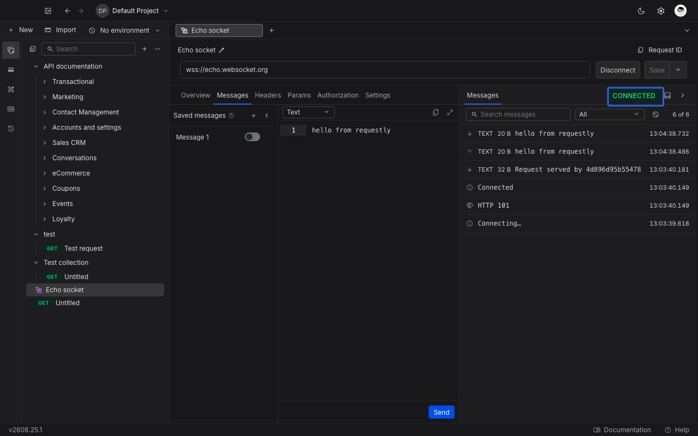Image resolution: width=698 pixels, height=436 pixels.
Task: Click the Import button
Action: pyautogui.click(x=60, y=30)
